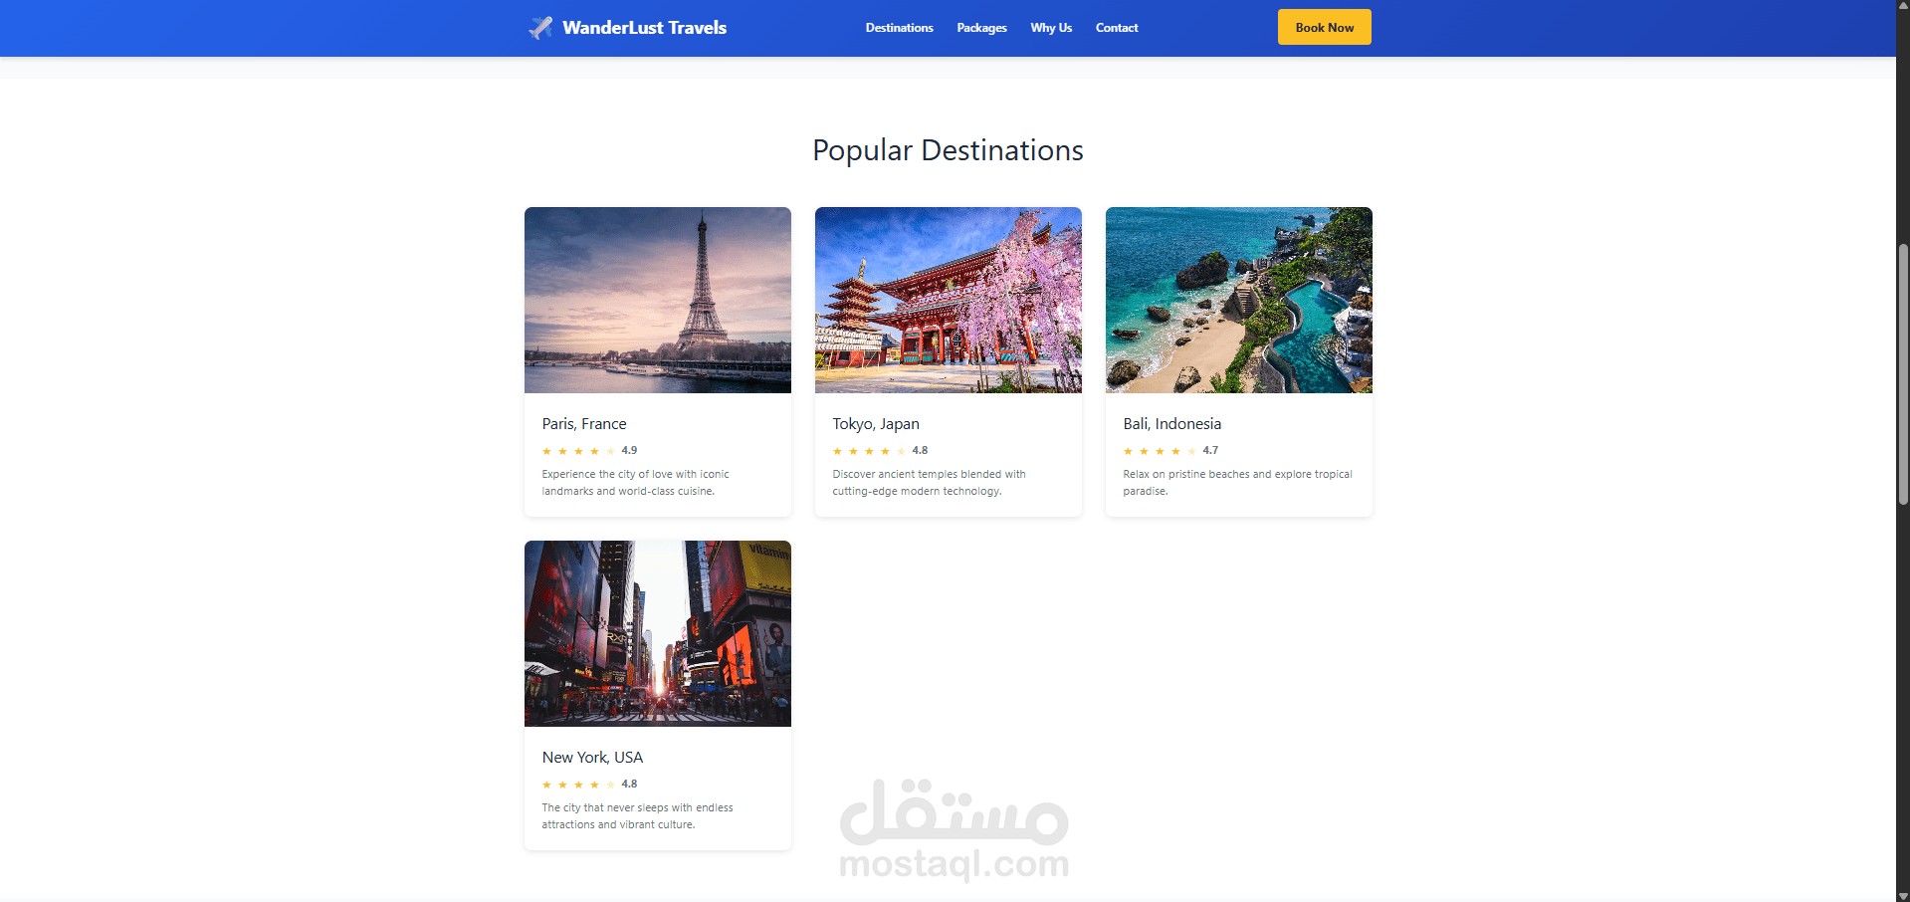Click the page vertical scrollbar thumb
The height and width of the screenshot is (902, 1910).
(1903, 373)
